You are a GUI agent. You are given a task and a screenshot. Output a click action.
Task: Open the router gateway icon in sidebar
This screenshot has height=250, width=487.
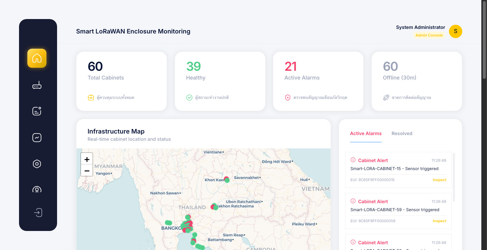click(37, 85)
